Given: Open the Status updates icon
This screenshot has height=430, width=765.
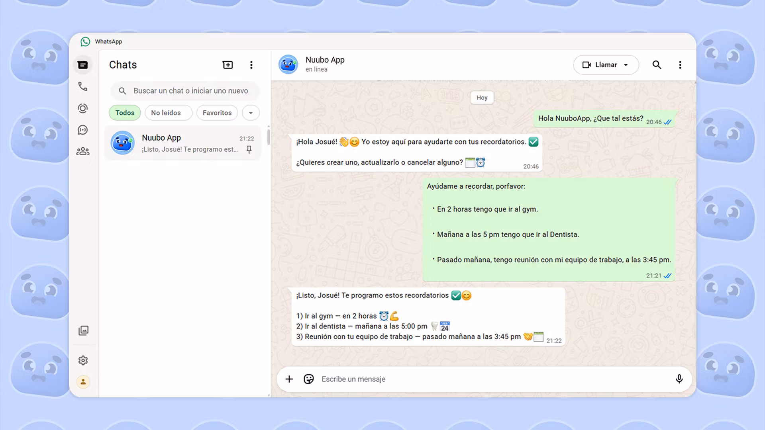Looking at the screenshot, I should (82, 108).
